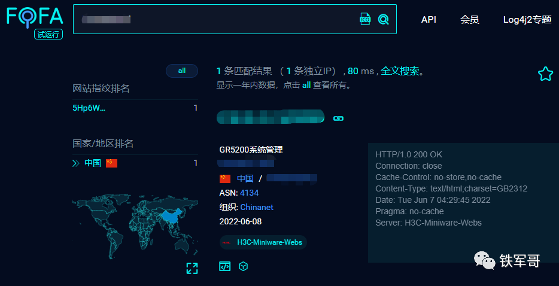The height and width of the screenshot is (286, 559).
Task: Click the link chain icon beside result
Action: tap(338, 118)
